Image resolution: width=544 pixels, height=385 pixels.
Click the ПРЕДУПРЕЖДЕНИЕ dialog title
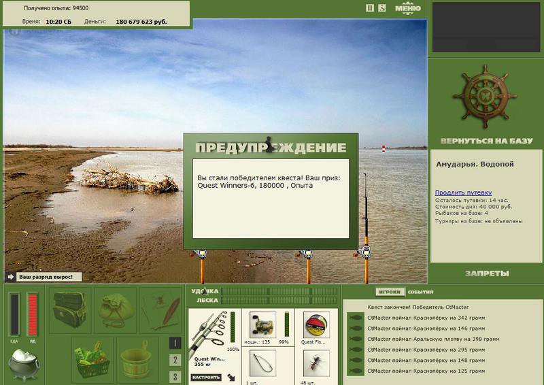[x=271, y=148]
